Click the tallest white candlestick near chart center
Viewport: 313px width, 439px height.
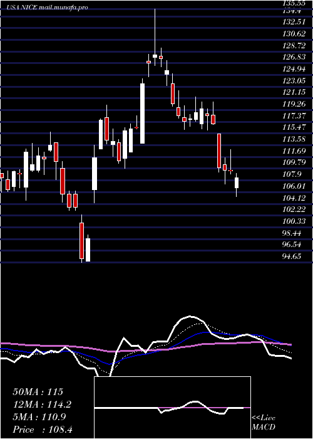[143, 114]
